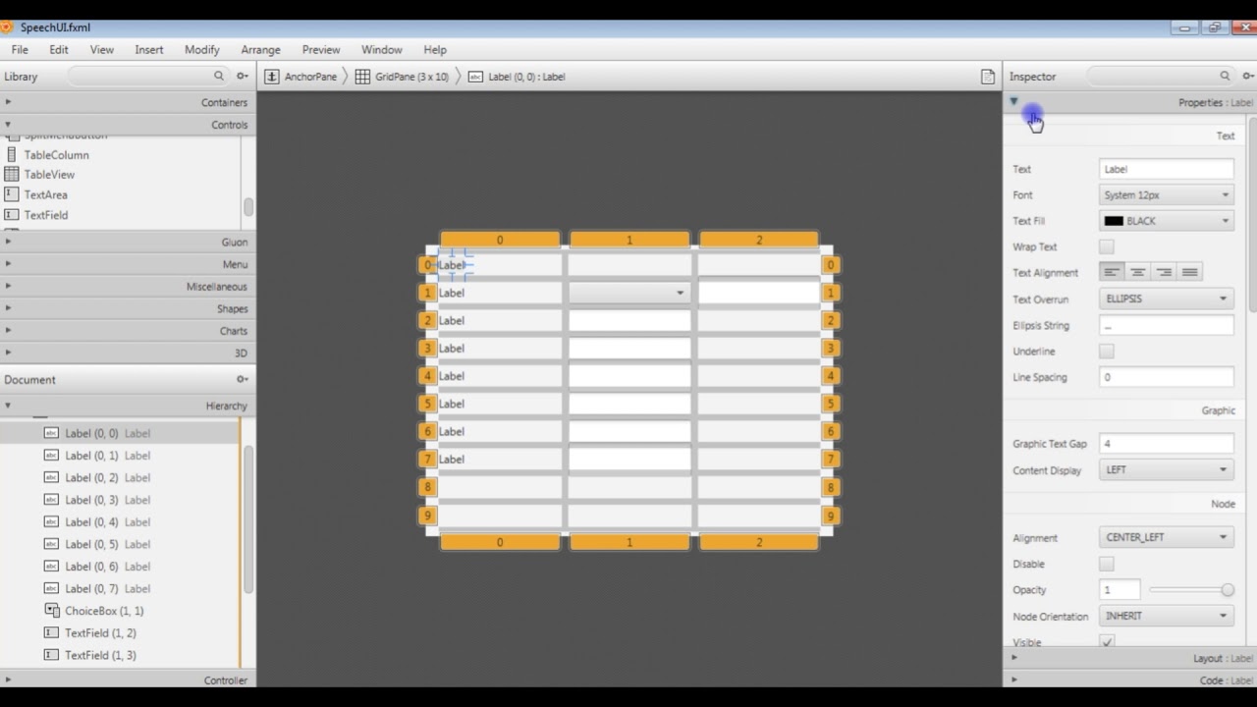
Task: Open the Insert menu
Action: tap(149, 49)
